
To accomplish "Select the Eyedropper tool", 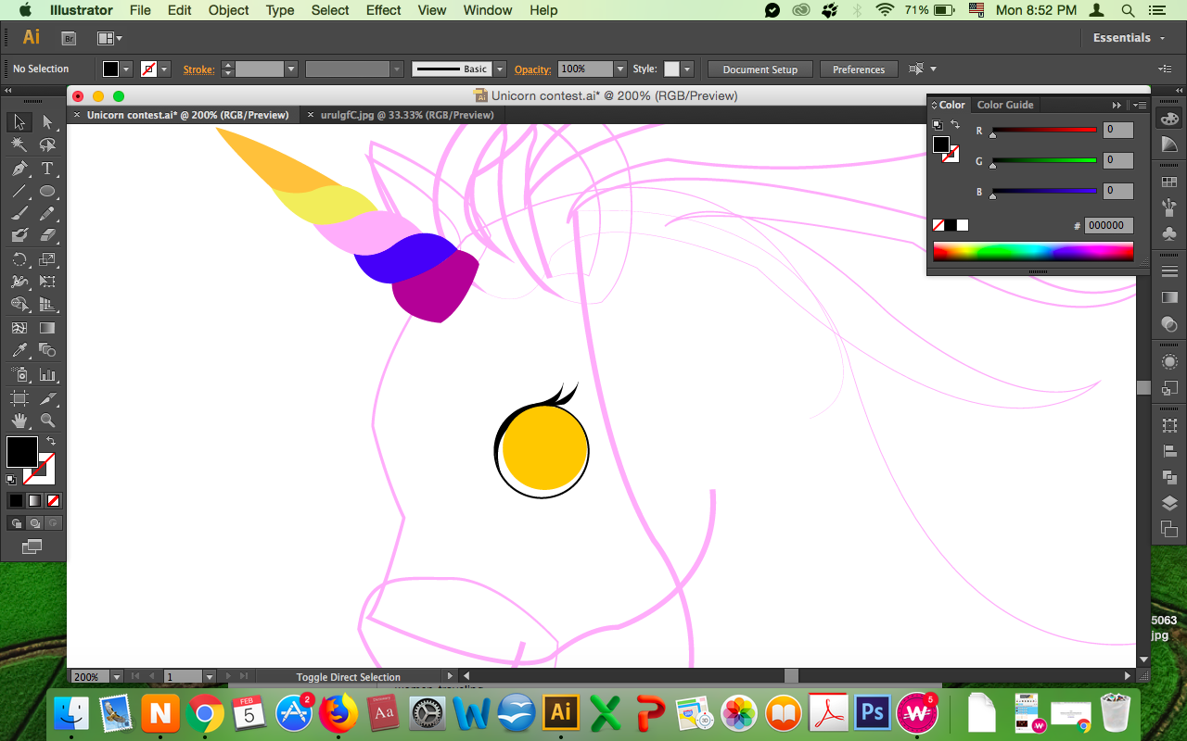I will 19,350.
